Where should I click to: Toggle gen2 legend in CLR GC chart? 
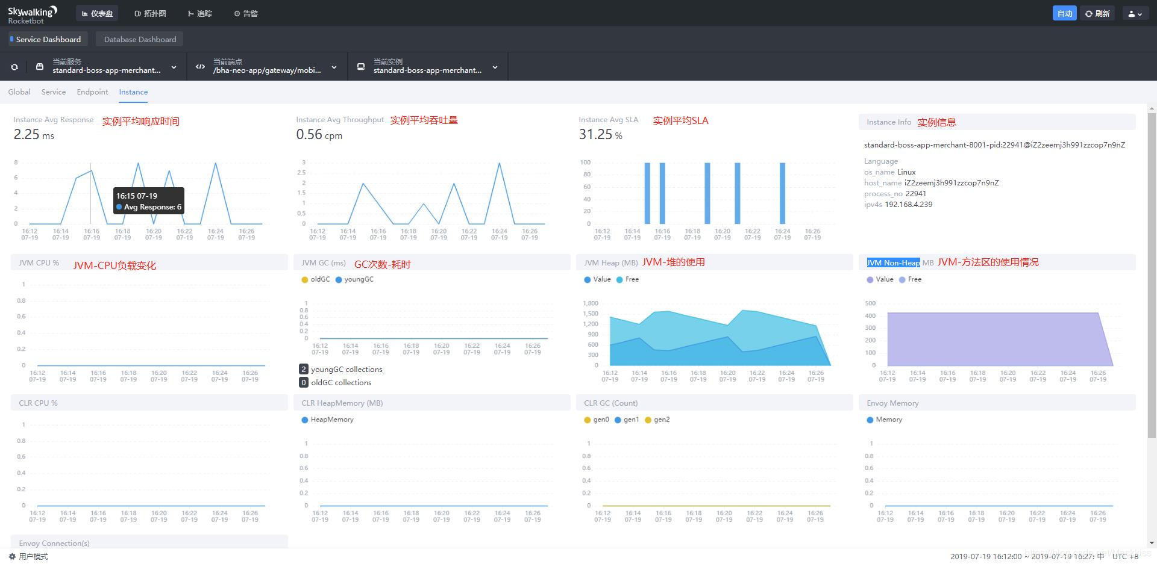(x=657, y=420)
